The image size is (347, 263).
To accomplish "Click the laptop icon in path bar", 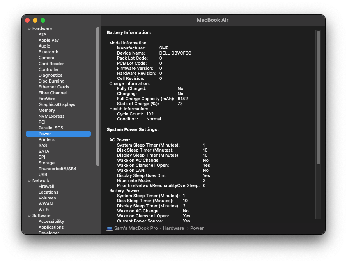I will (x=109, y=228).
